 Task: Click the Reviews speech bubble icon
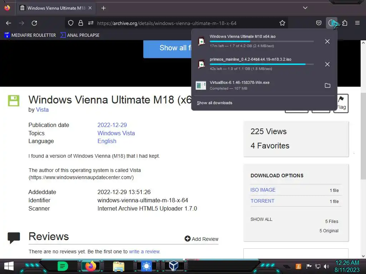click(x=14, y=238)
